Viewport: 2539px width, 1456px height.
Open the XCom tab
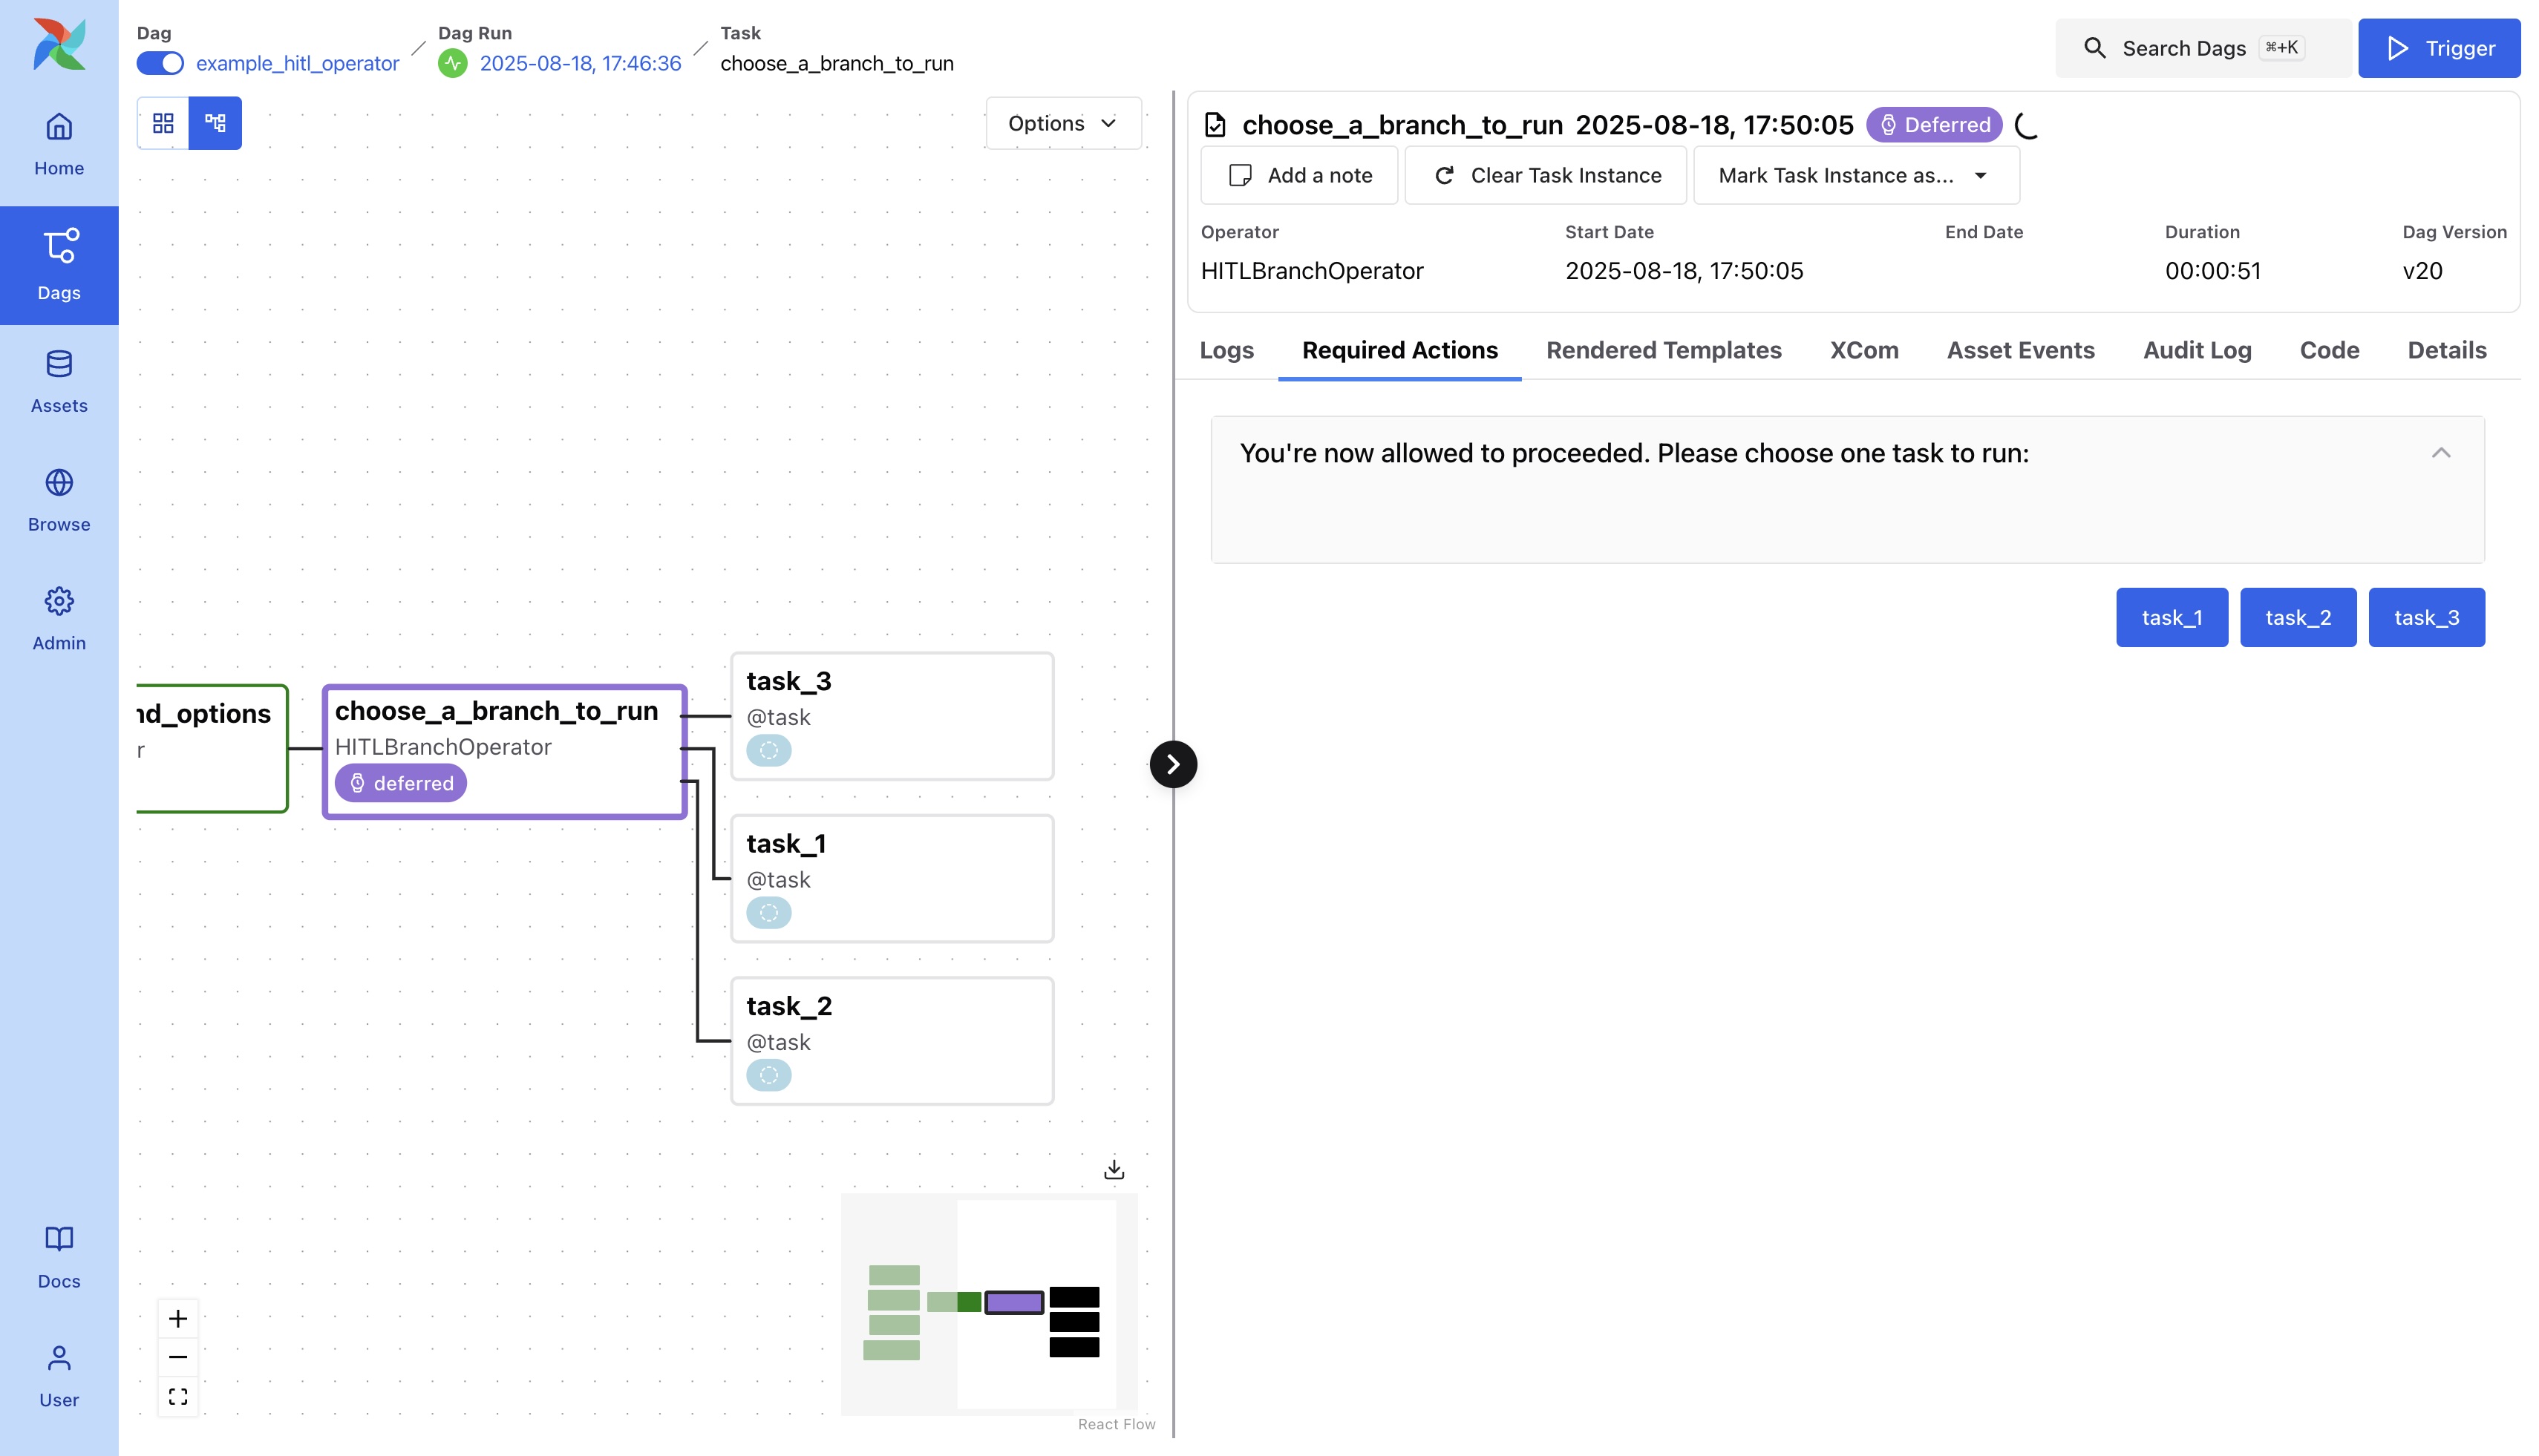pyautogui.click(x=1863, y=350)
